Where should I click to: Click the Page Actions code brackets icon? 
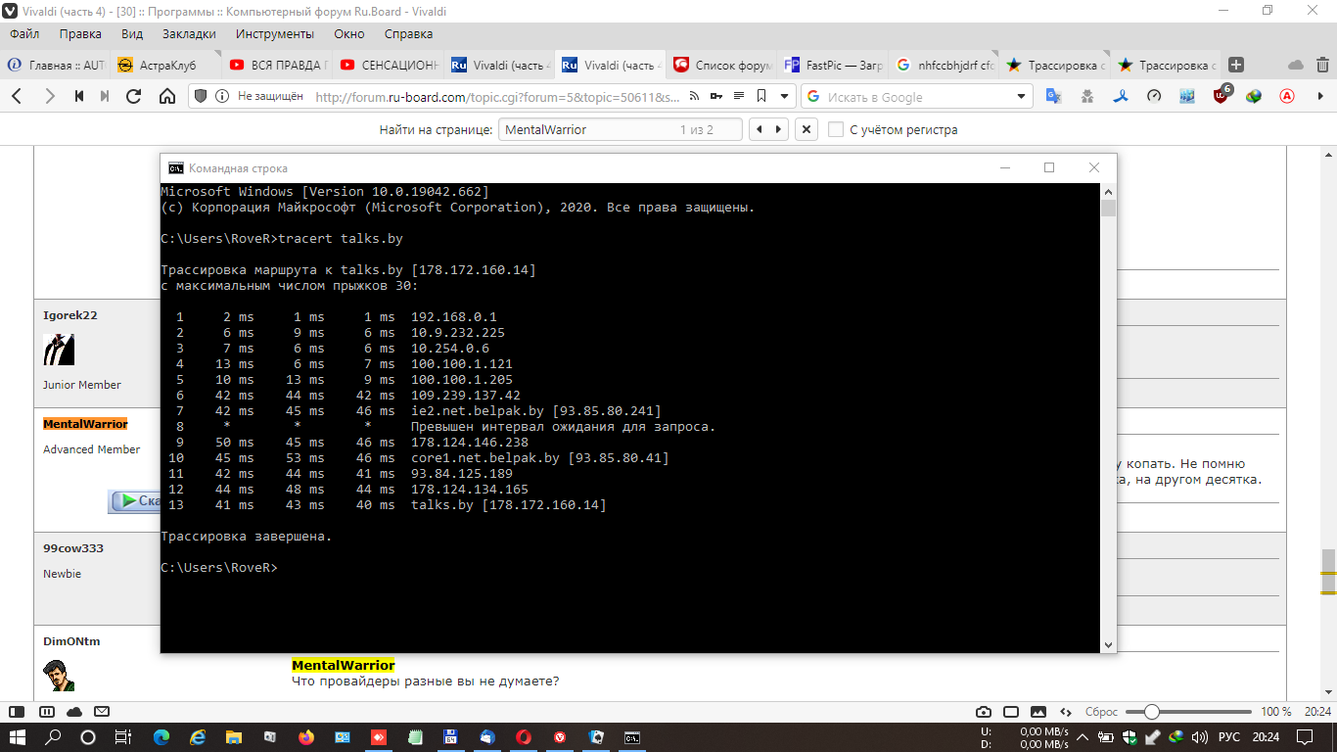pyautogui.click(x=1065, y=712)
